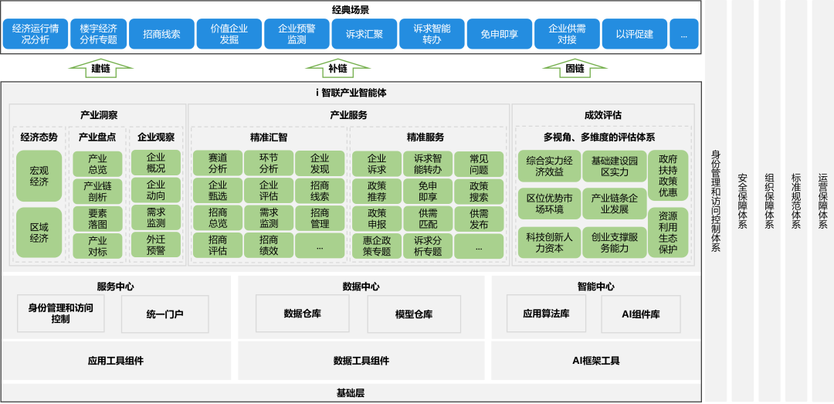Select 赛道分析 under 精准汇智
Image resolution: width=834 pixels, height=404 pixels.
click(218, 163)
